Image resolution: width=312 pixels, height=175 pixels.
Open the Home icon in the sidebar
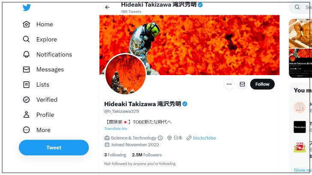coord(26,24)
